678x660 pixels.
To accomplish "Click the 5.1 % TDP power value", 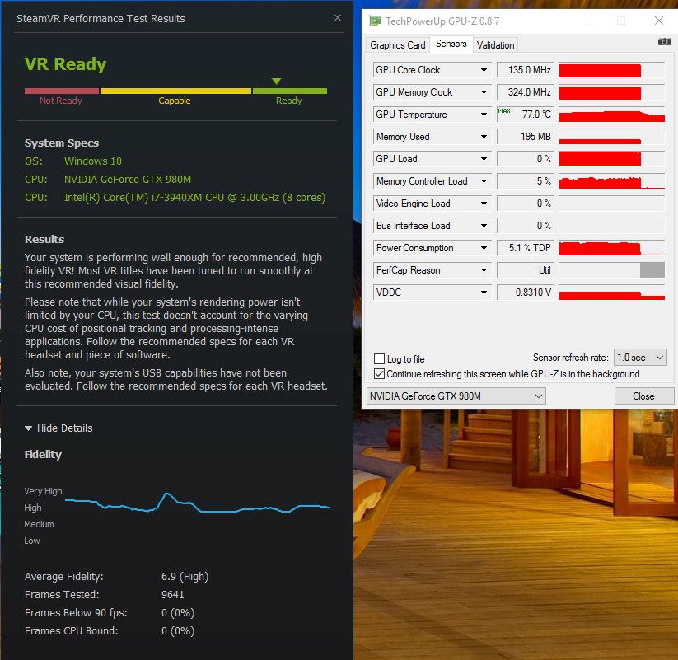I will coord(525,248).
